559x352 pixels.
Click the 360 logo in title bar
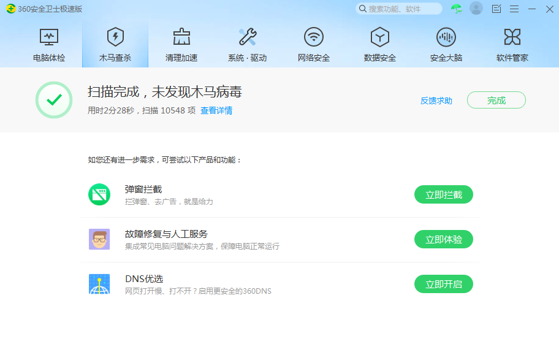10,9
